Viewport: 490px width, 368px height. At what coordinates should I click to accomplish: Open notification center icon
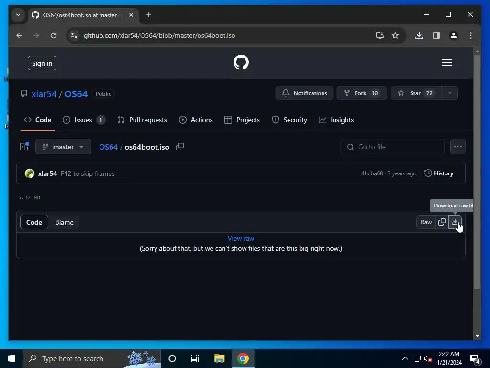pyautogui.click(x=475, y=358)
